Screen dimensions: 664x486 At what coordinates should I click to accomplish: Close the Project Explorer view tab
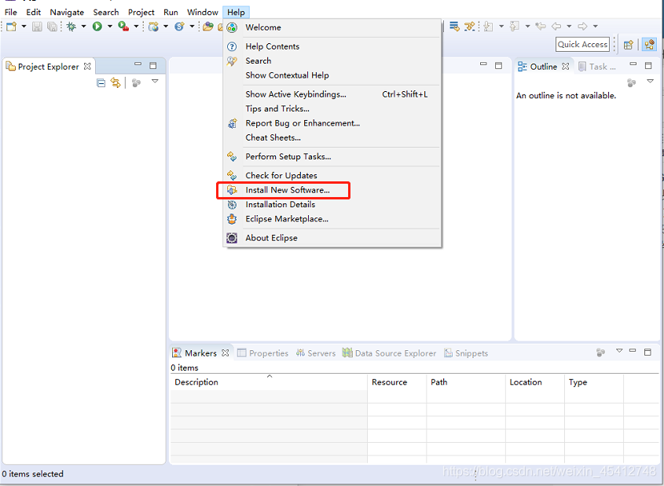coord(87,67)
